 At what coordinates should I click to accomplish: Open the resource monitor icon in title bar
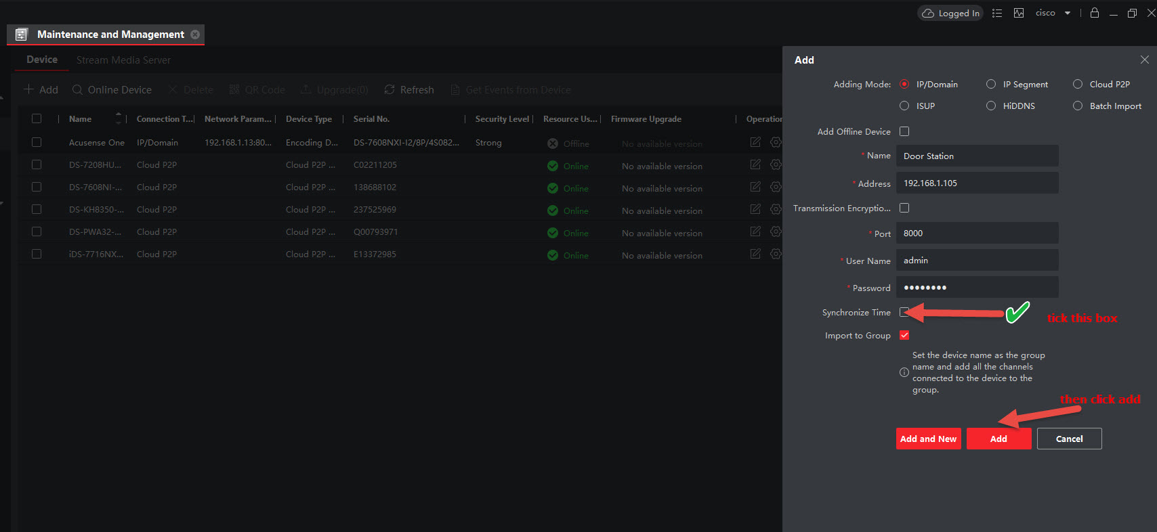[1019, 13]
